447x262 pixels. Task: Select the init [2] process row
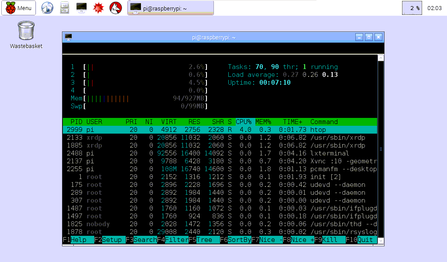tap(220, 177)
